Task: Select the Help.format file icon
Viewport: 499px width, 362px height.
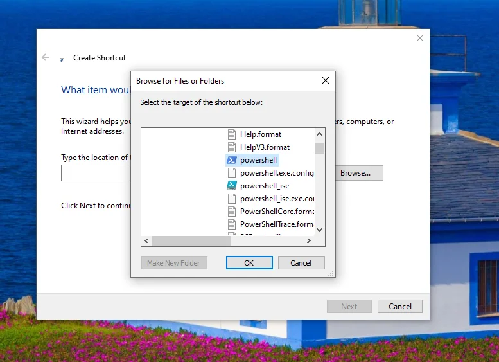Action: (x=232, y=134)
